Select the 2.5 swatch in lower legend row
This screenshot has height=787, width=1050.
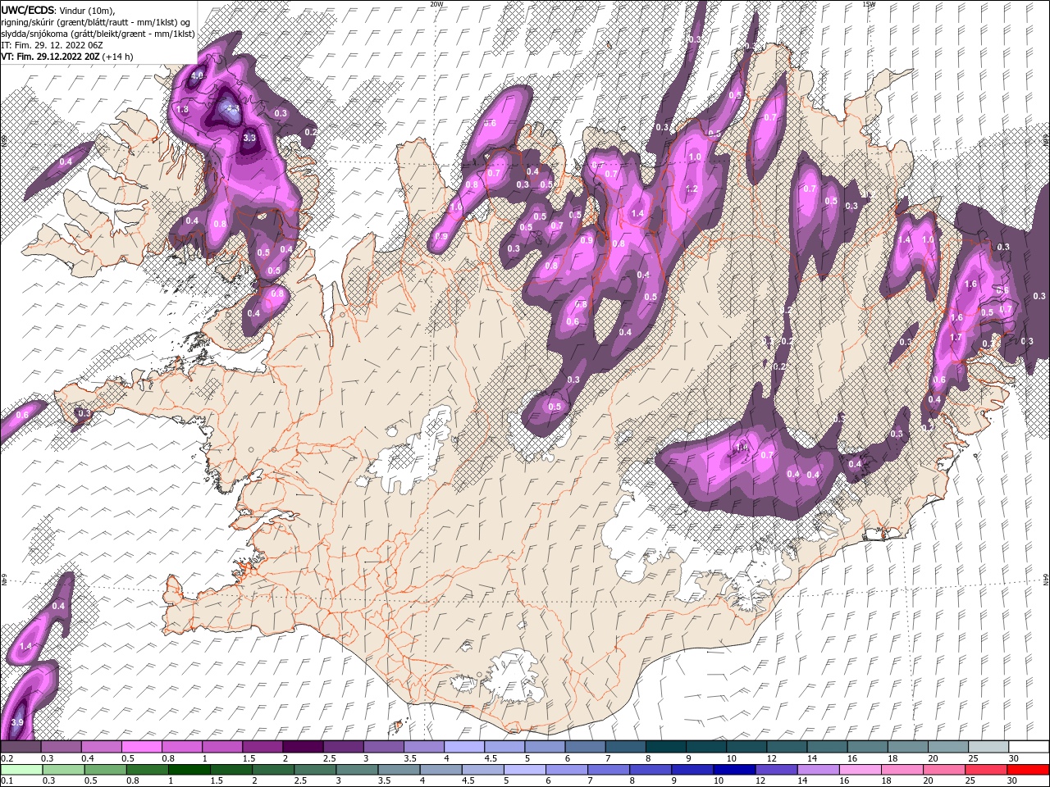316,769
